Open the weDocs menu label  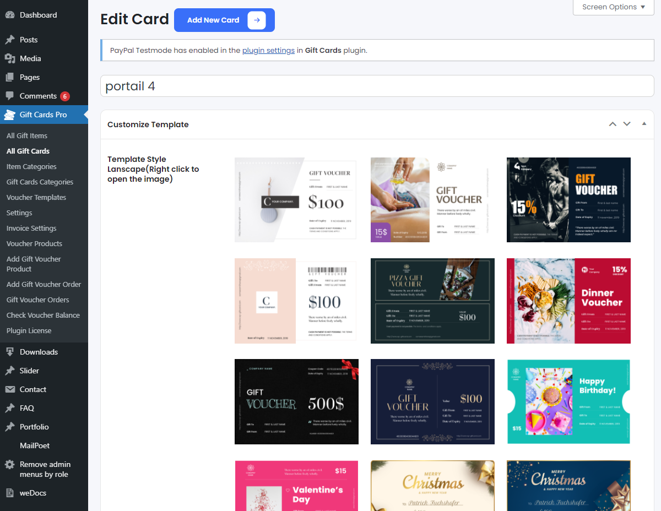[33, 493]
